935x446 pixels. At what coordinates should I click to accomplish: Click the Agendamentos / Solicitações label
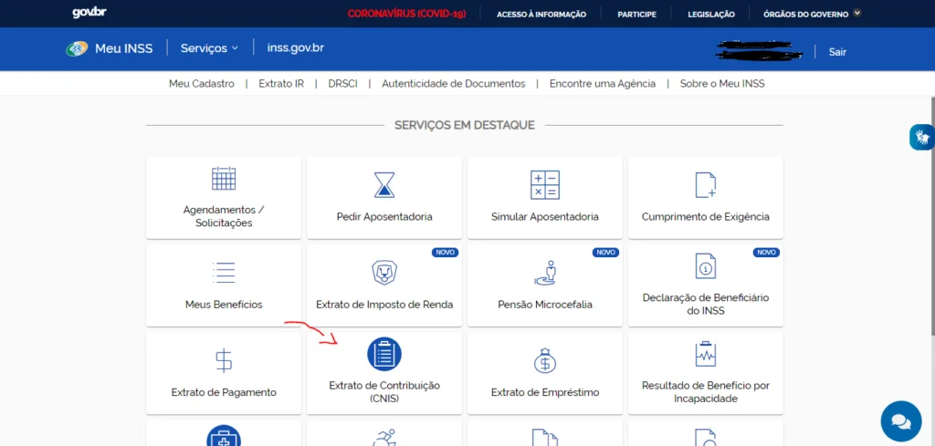point(224,217)
